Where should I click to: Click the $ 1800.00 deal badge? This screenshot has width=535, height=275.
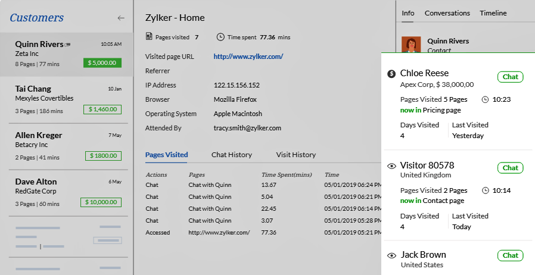(x=103, y=156)
